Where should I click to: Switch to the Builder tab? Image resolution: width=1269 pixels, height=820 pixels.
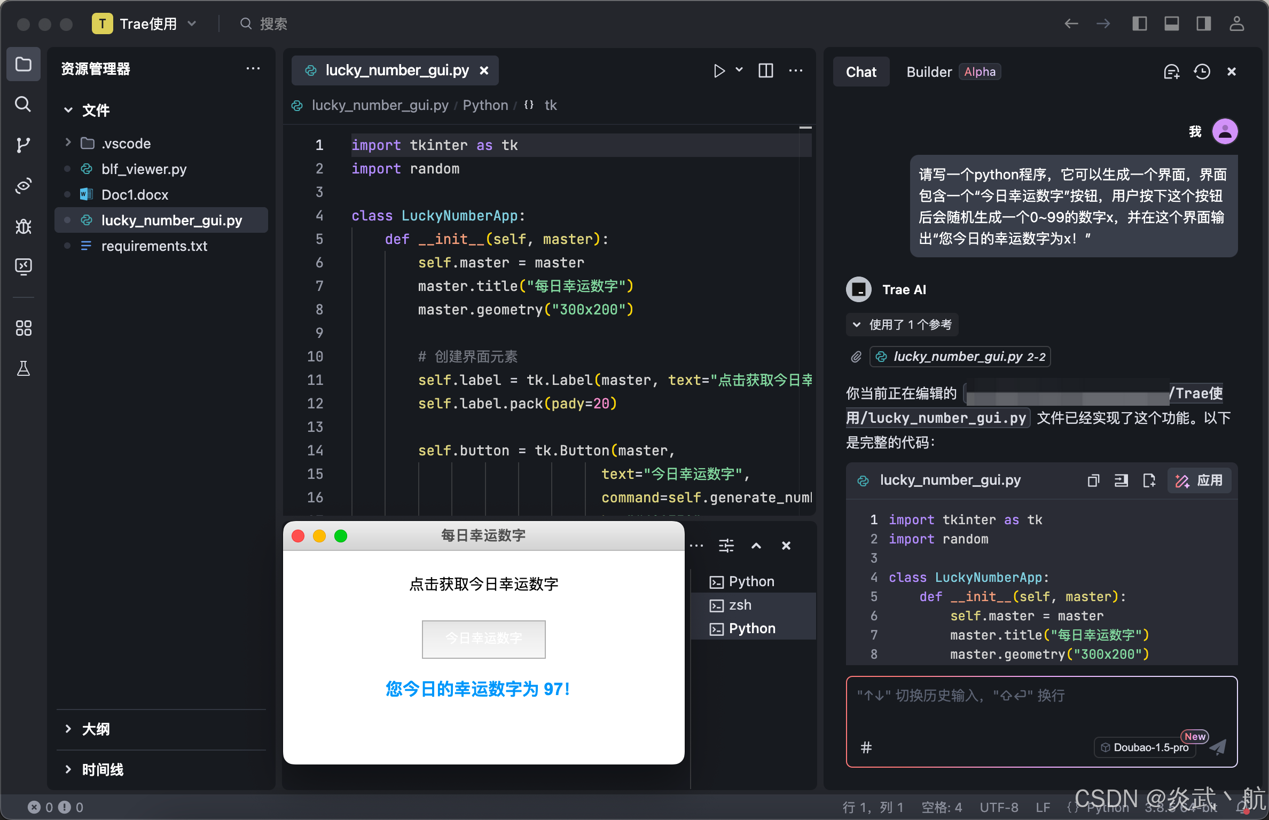click(929, 72)
